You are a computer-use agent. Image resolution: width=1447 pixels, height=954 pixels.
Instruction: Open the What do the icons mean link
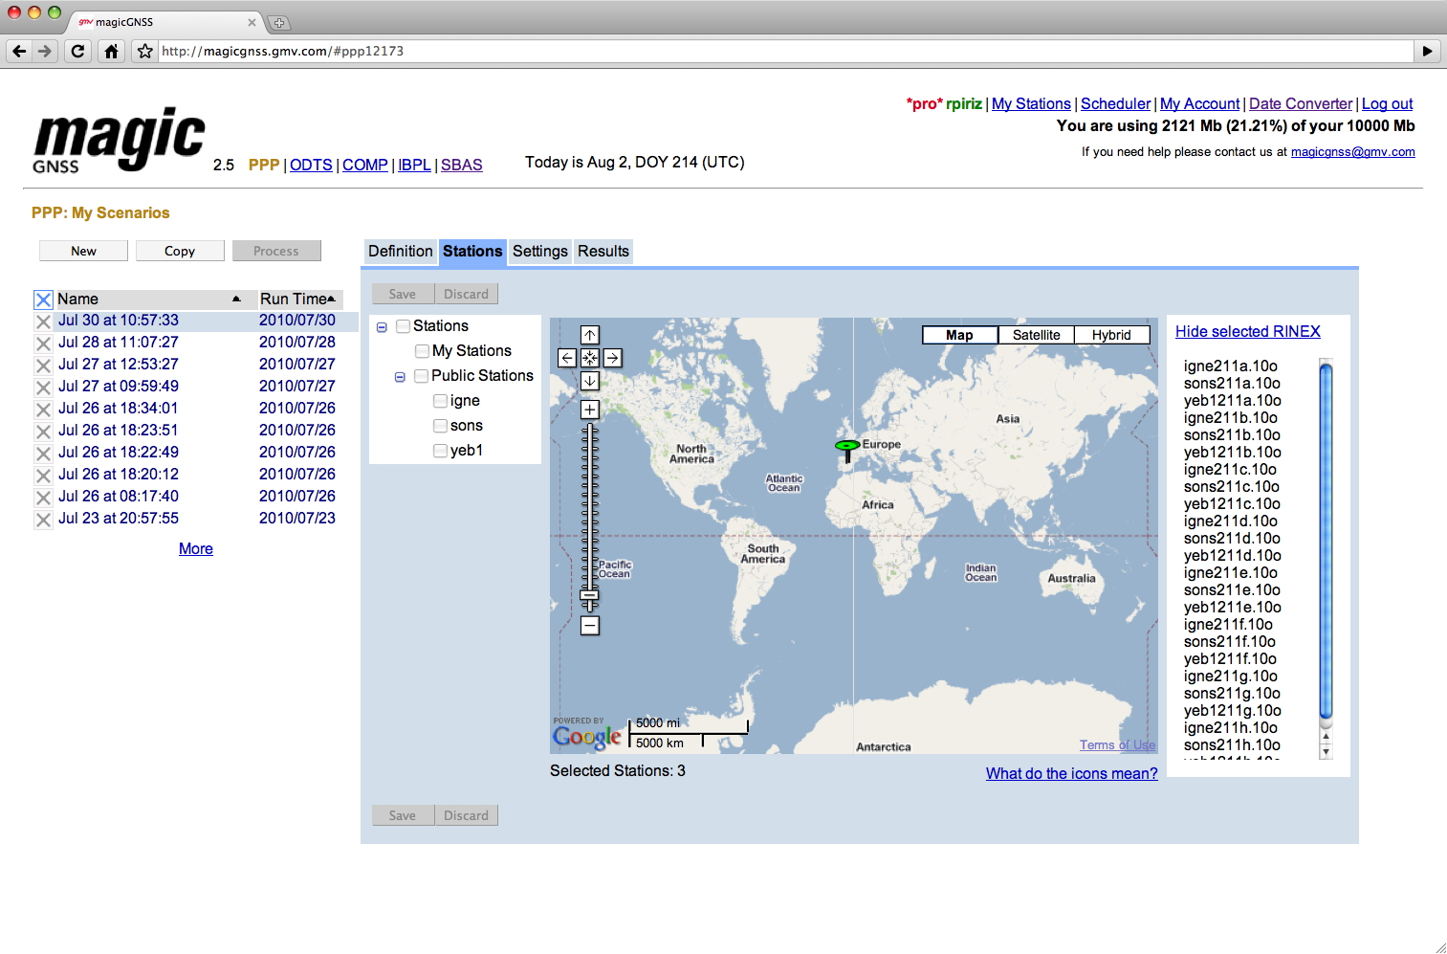coord(1071,773)
